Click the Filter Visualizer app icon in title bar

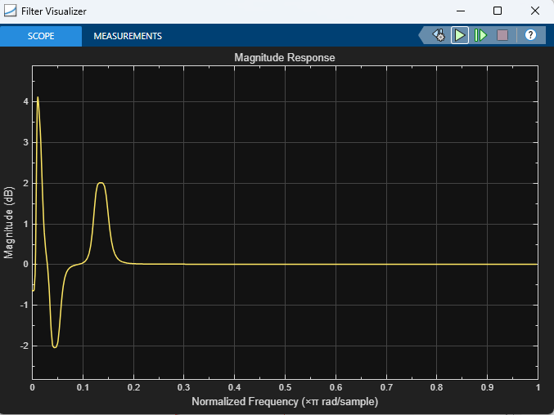pyautogui.click(x=11, y=11)
